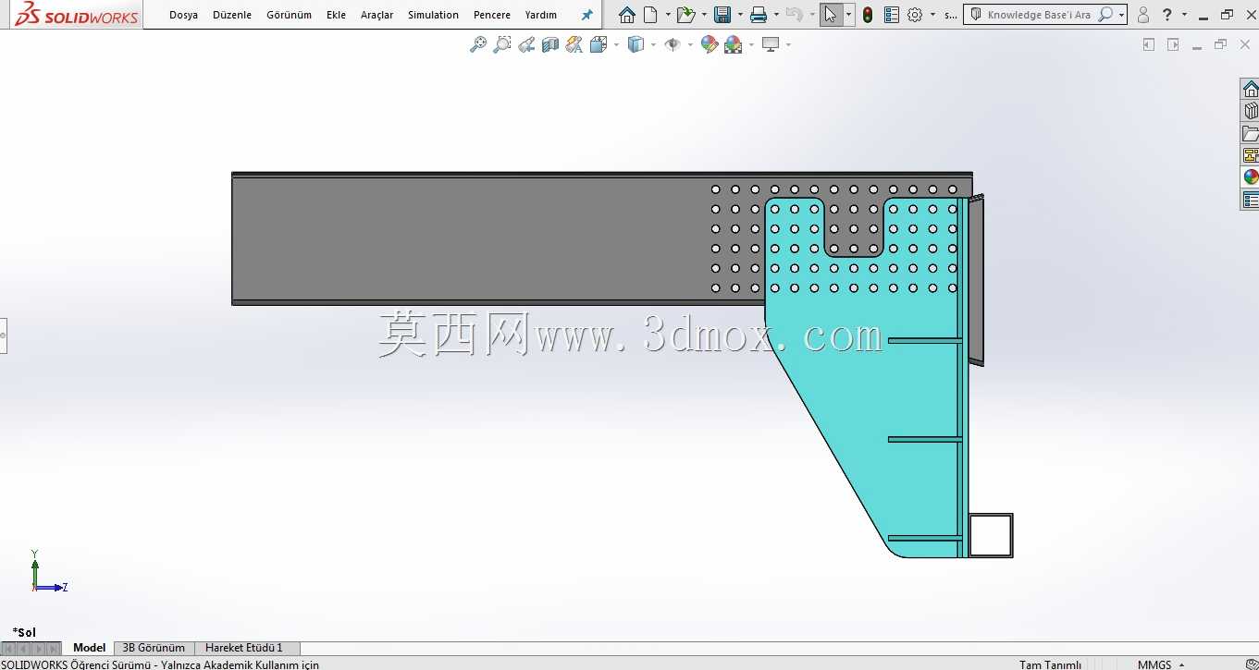Expand the View Orientation dropdown arrow
Image resolution: width=1259 pixels, height=670 pixels.
(616, 44)
